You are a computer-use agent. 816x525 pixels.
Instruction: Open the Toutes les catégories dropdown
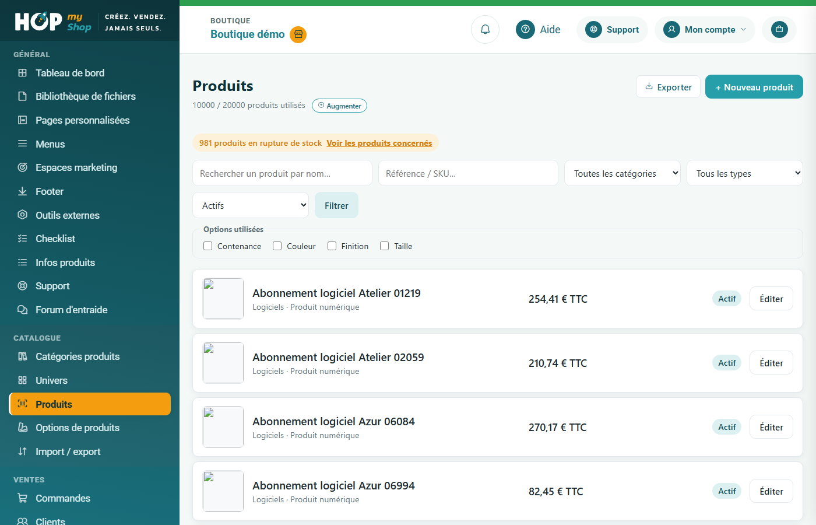click(622, 173)
